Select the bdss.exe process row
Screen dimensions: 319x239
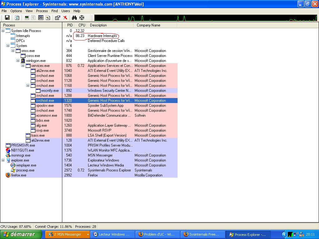[x=89, y=120]
